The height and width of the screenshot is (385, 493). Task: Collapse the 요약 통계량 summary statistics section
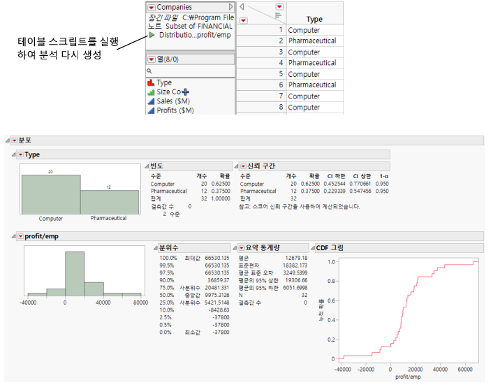coord(235,248)
